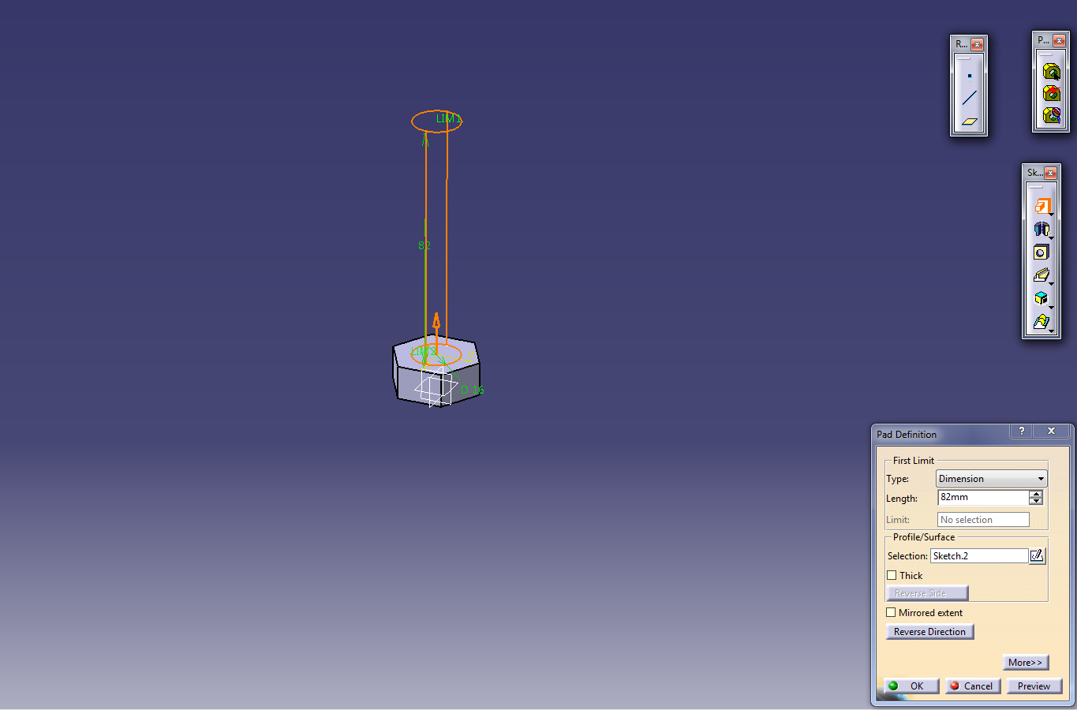Click the Limit No selection field
The image size is (1077, 710).
tap(982, 519)
